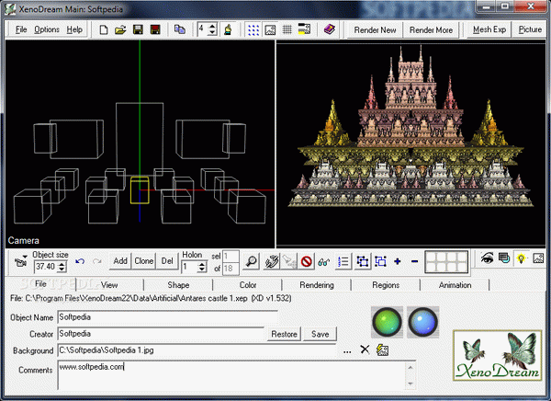Click the Background path field
The height and width of the screenshot is (401, 551).
pyautogui.click(x=197, y=350)
